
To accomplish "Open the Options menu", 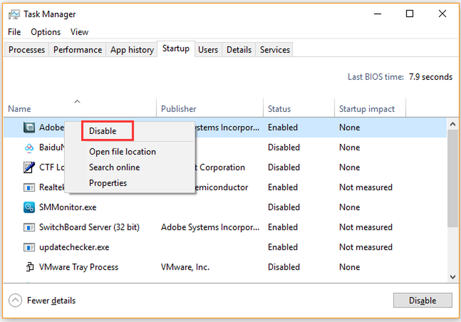I will tap(46, 32).
